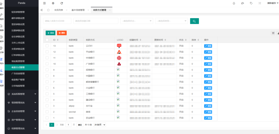The width and height of the screenshot is (279, 134).
Task: Check the 中信银行 row checkbox
Action: [x=47, y=58]
